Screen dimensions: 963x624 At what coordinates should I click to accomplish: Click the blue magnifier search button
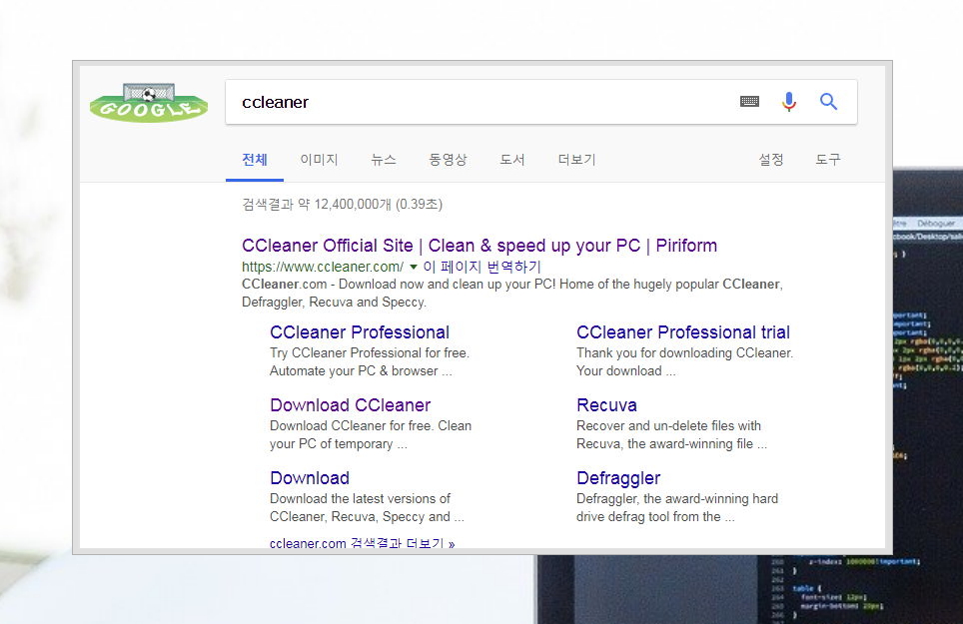point(828,101)
